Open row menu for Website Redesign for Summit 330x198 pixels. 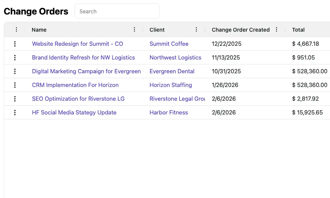click(15, 44)
